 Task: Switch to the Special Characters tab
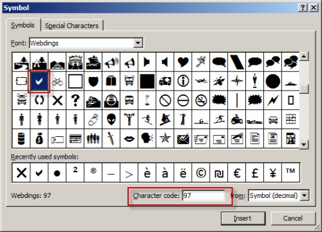[71, 26]
